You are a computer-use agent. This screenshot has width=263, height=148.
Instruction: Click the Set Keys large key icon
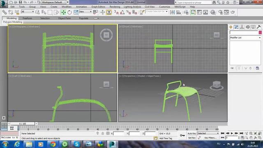pos(182,135)
